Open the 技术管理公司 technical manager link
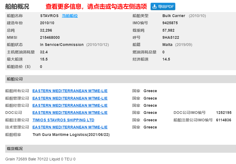 [x=70, y=127]
